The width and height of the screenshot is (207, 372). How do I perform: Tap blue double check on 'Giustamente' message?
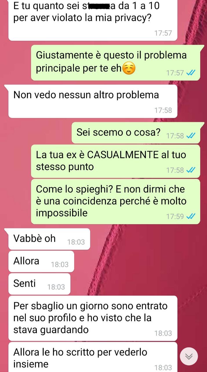click(191, 73)
